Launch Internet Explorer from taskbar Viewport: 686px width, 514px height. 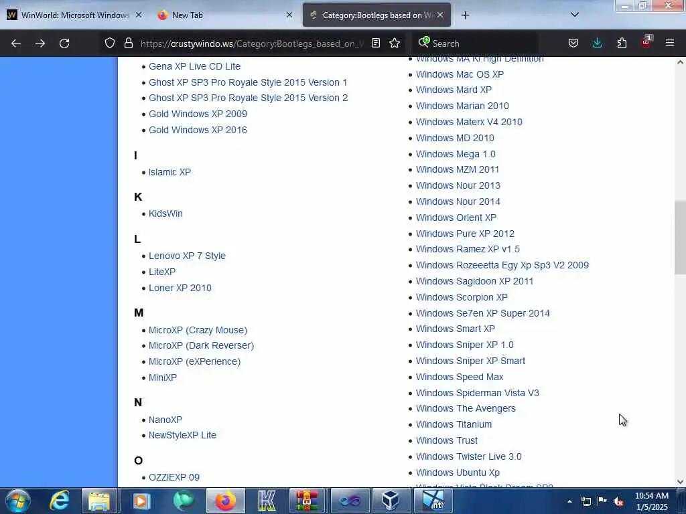pyautogui.click(x=59, y=501)
